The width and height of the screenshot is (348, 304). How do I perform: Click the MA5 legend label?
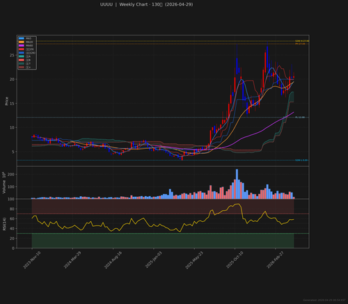tap(29, 38)
